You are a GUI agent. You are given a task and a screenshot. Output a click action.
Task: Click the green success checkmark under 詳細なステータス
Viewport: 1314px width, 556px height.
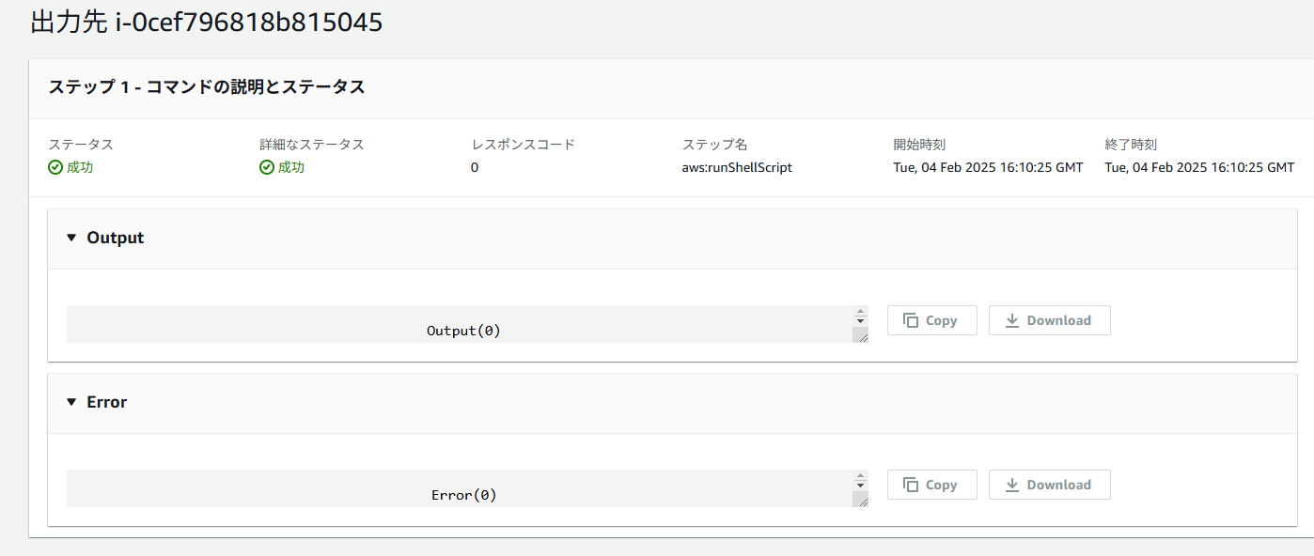(x=267, y=167)
